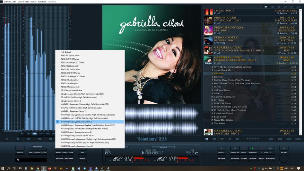Click the Mute On/Off button

click(x=270, y=161)
